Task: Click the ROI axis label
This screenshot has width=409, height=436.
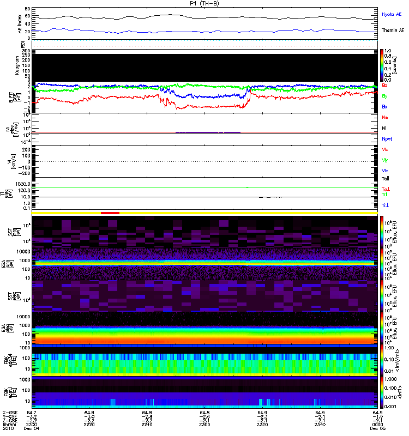Action: 23,45
